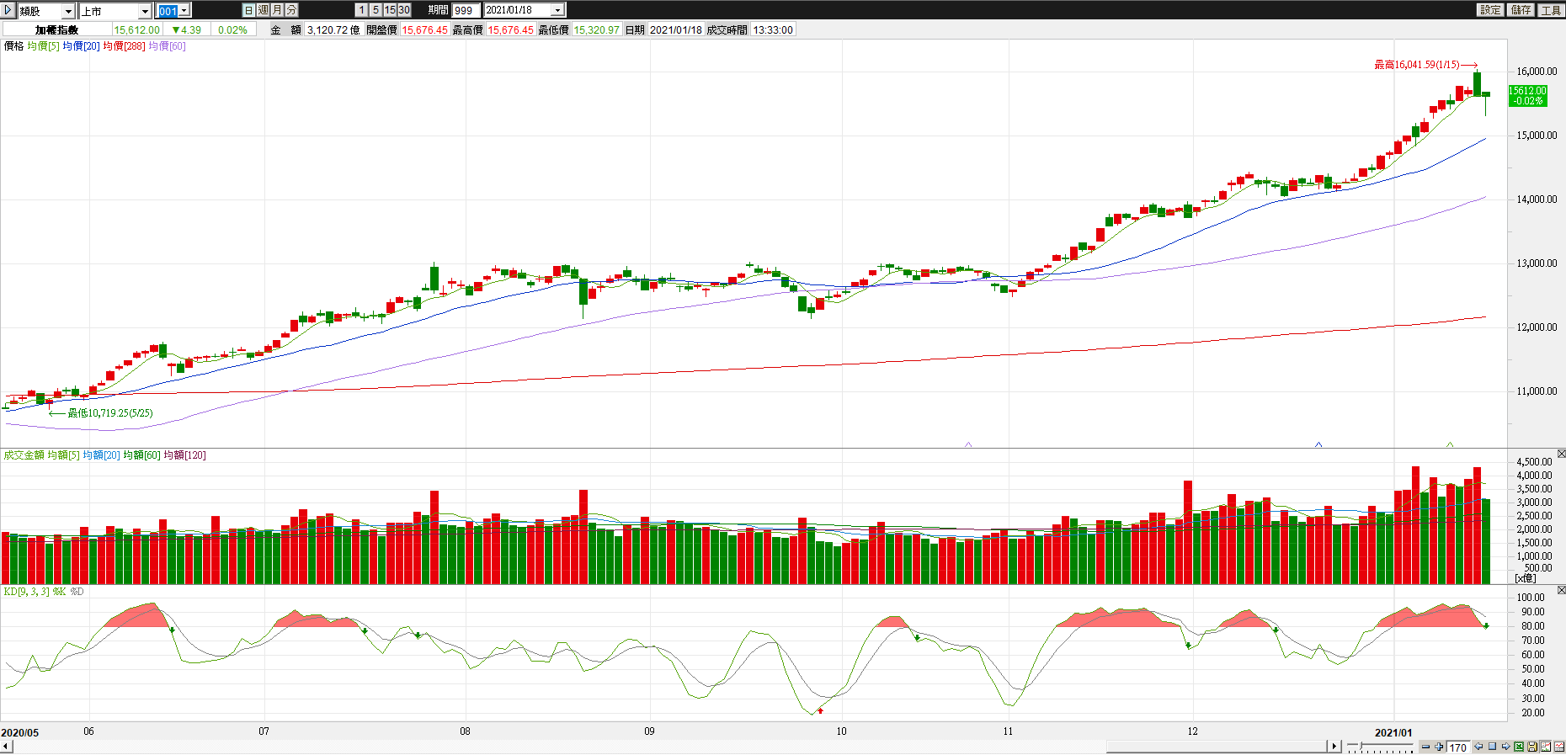This screenshot has height=755, width=1566.
Task: Click the 儲存 save button
Action: click(x=1521, y=10)
